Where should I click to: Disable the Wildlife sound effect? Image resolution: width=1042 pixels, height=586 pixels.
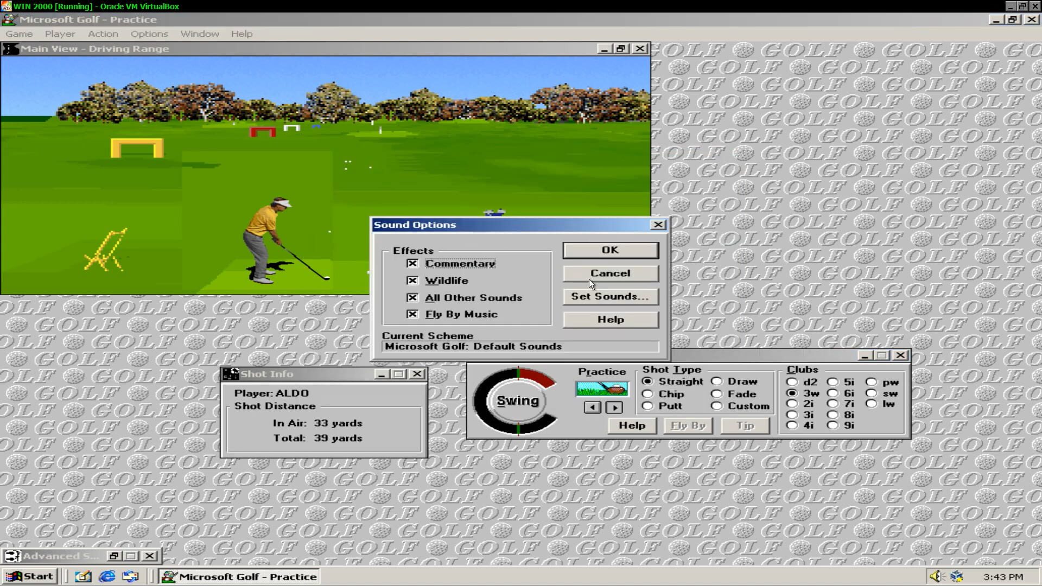click(x=412, y=281)
